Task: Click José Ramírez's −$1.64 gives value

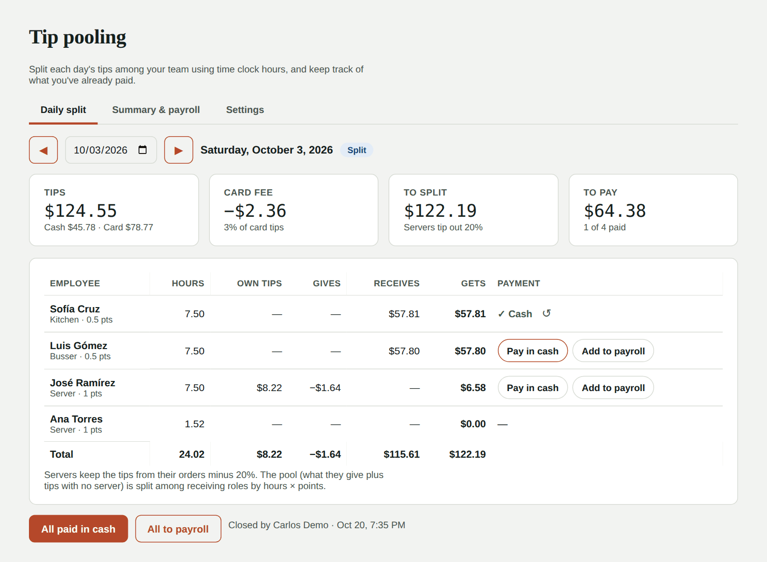Action: coord(325,388)
